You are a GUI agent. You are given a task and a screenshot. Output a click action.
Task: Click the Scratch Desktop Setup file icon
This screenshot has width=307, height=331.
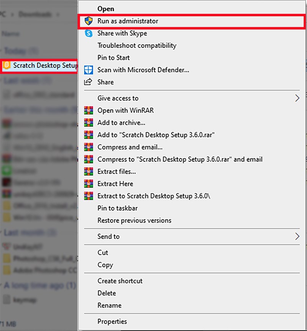click(7, 65)
